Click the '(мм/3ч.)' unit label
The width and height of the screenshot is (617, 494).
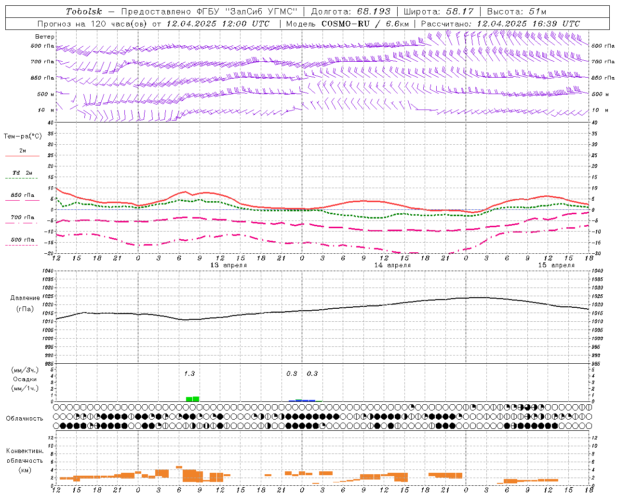point(25,370)
